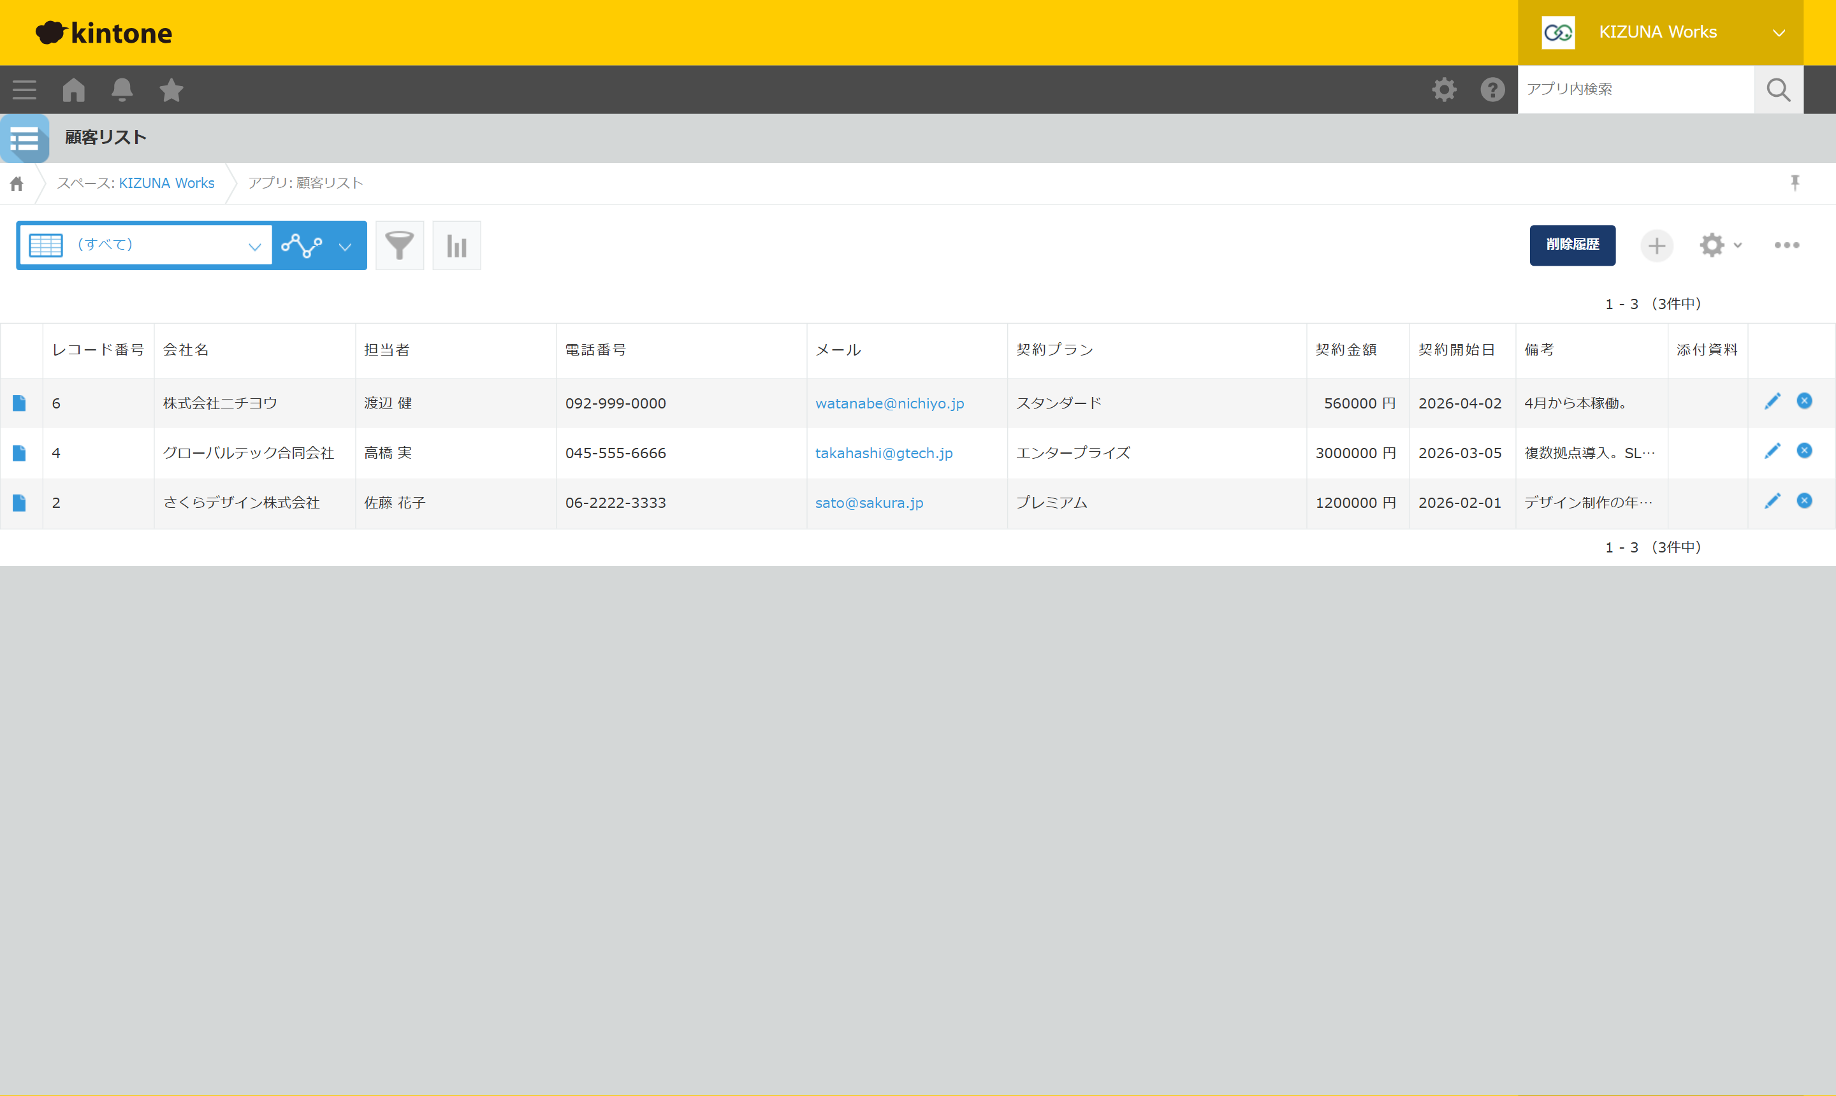Screen dimensions: 1836x1096
Task: Open favorites star icon
Action: (x=171, y=89)
